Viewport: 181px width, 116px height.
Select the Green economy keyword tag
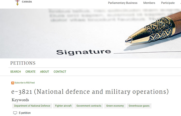[115, 106]
